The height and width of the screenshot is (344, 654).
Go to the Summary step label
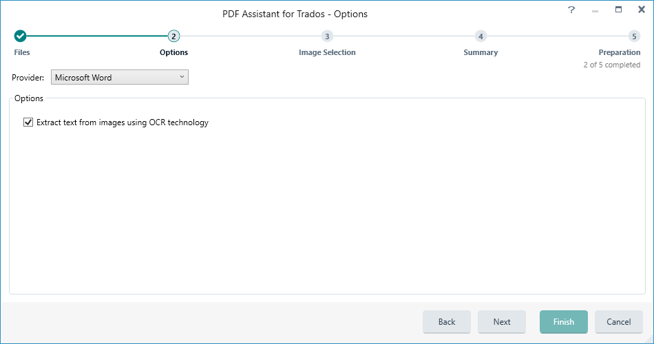(481, 52)
